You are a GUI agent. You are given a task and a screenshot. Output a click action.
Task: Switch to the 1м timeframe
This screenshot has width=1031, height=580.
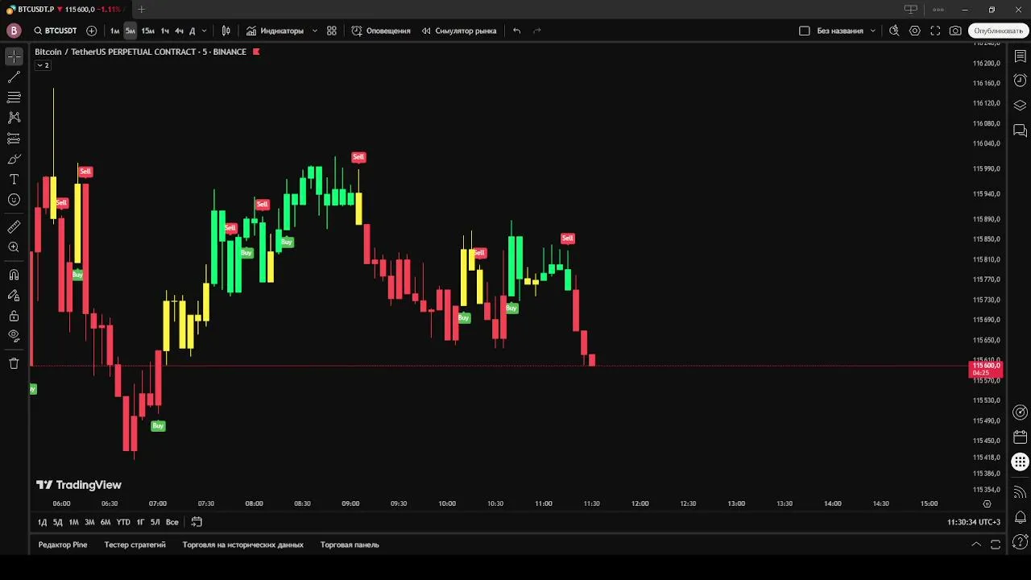pos(115,31)
